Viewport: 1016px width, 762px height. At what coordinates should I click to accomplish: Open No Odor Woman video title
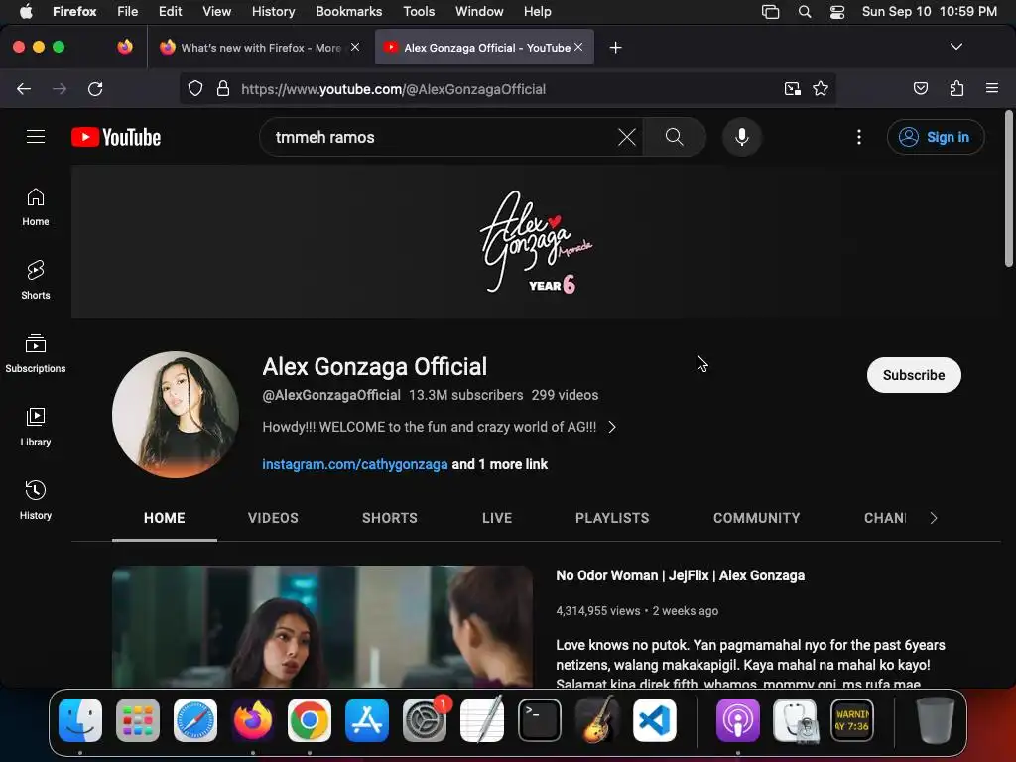coord(681,575)
